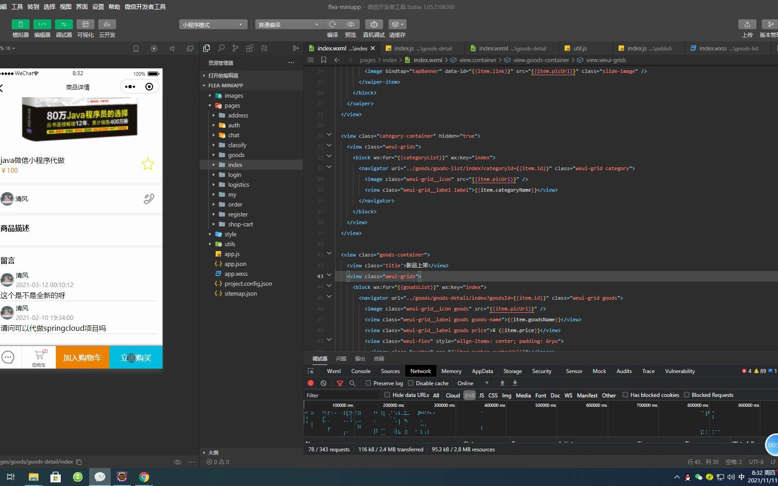This screenshot has width=778, height=486.
Task: Open the 设置 menu
Action: (98, 7)
